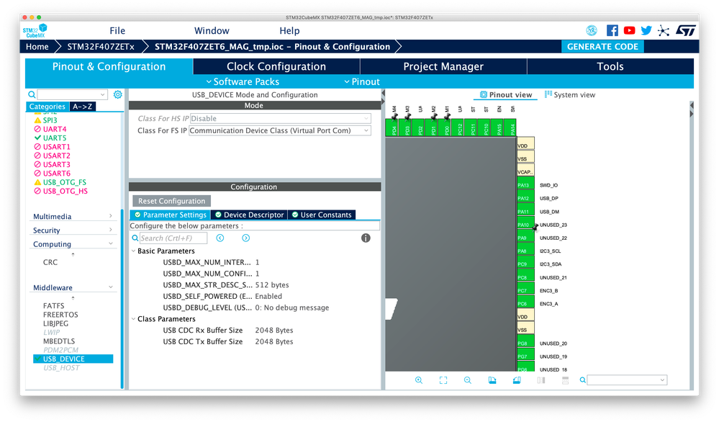Click the 10th anniversary badge icon
Image resolution: width=719 pixels, height=422 pixels.
[x=592, y=31]
